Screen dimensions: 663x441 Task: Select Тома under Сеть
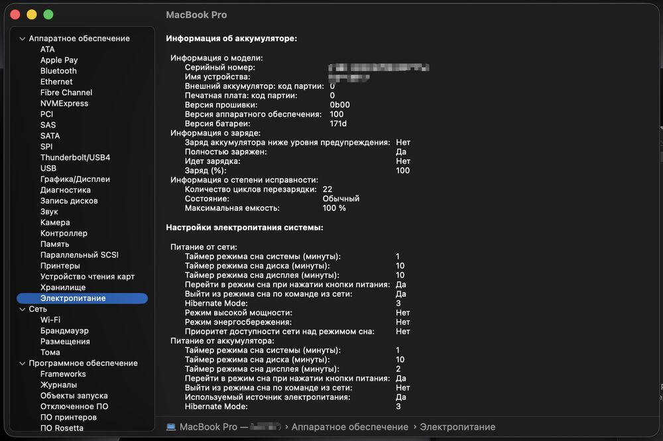(50, 352)
